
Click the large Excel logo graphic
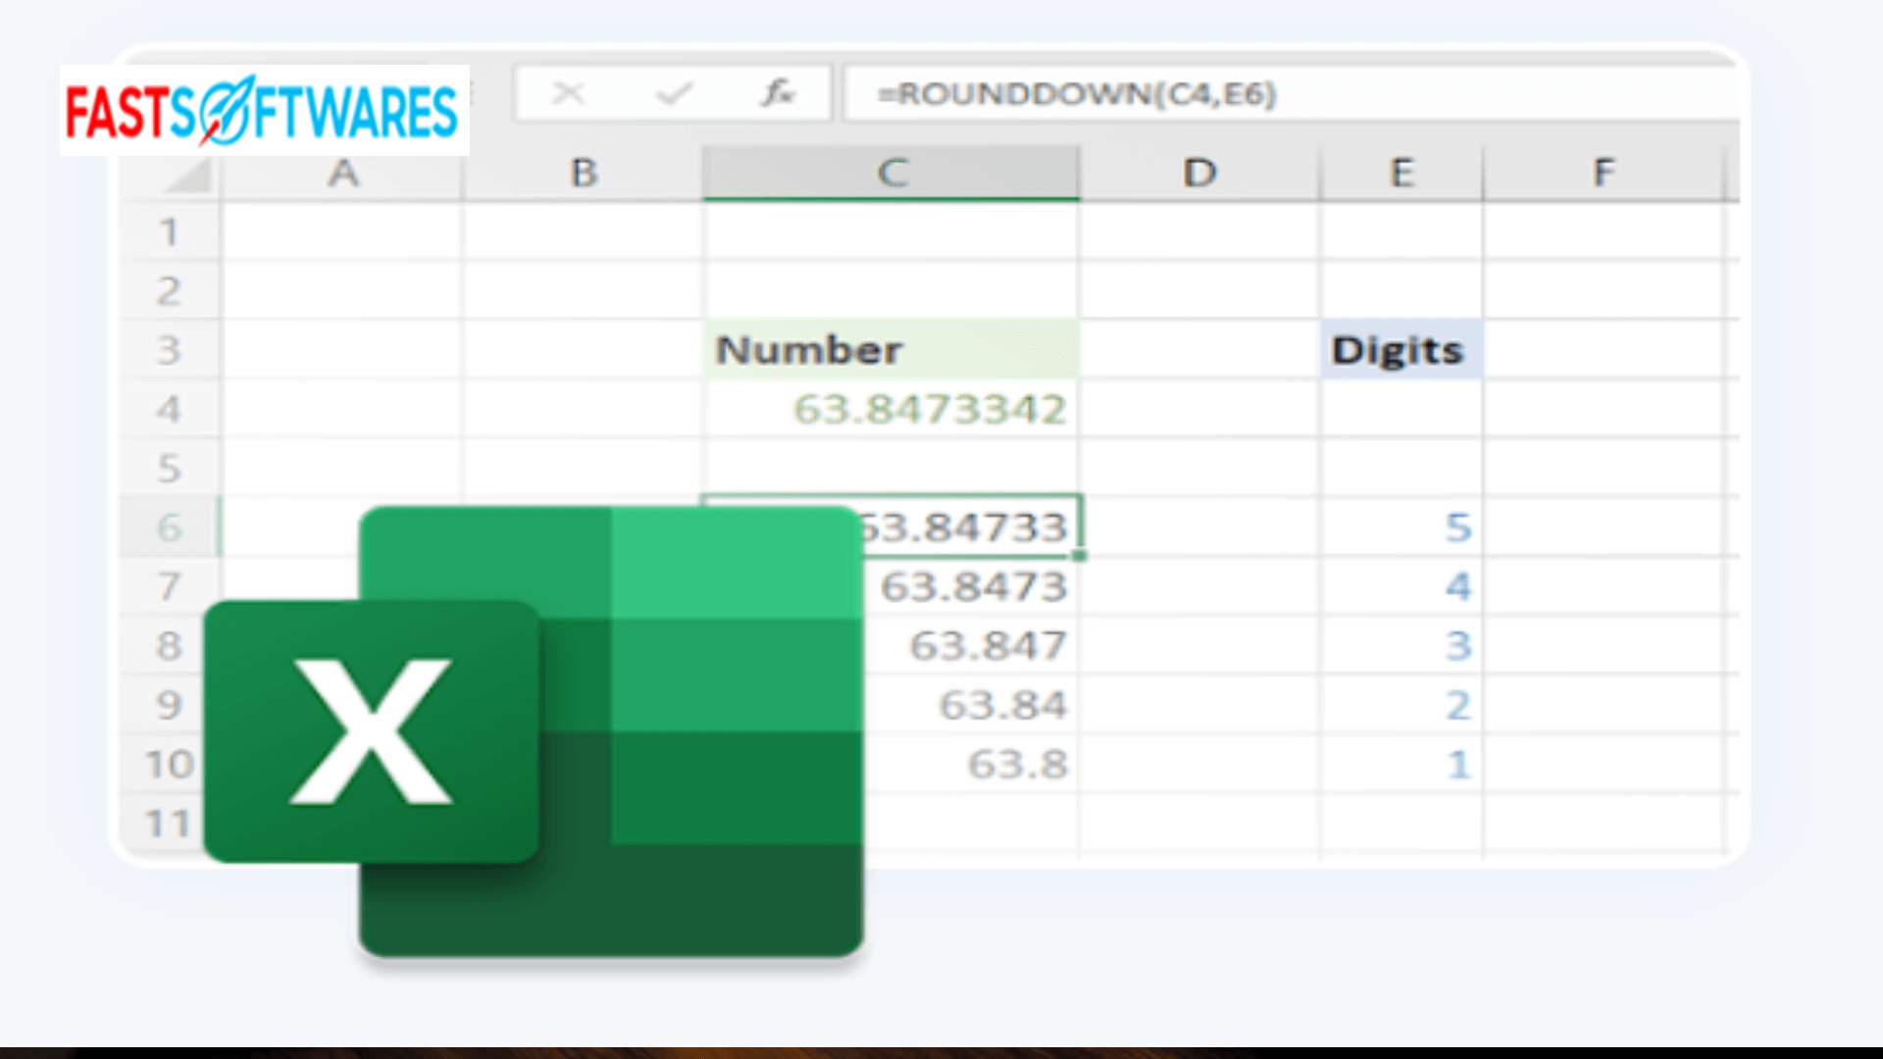[534, 731]
